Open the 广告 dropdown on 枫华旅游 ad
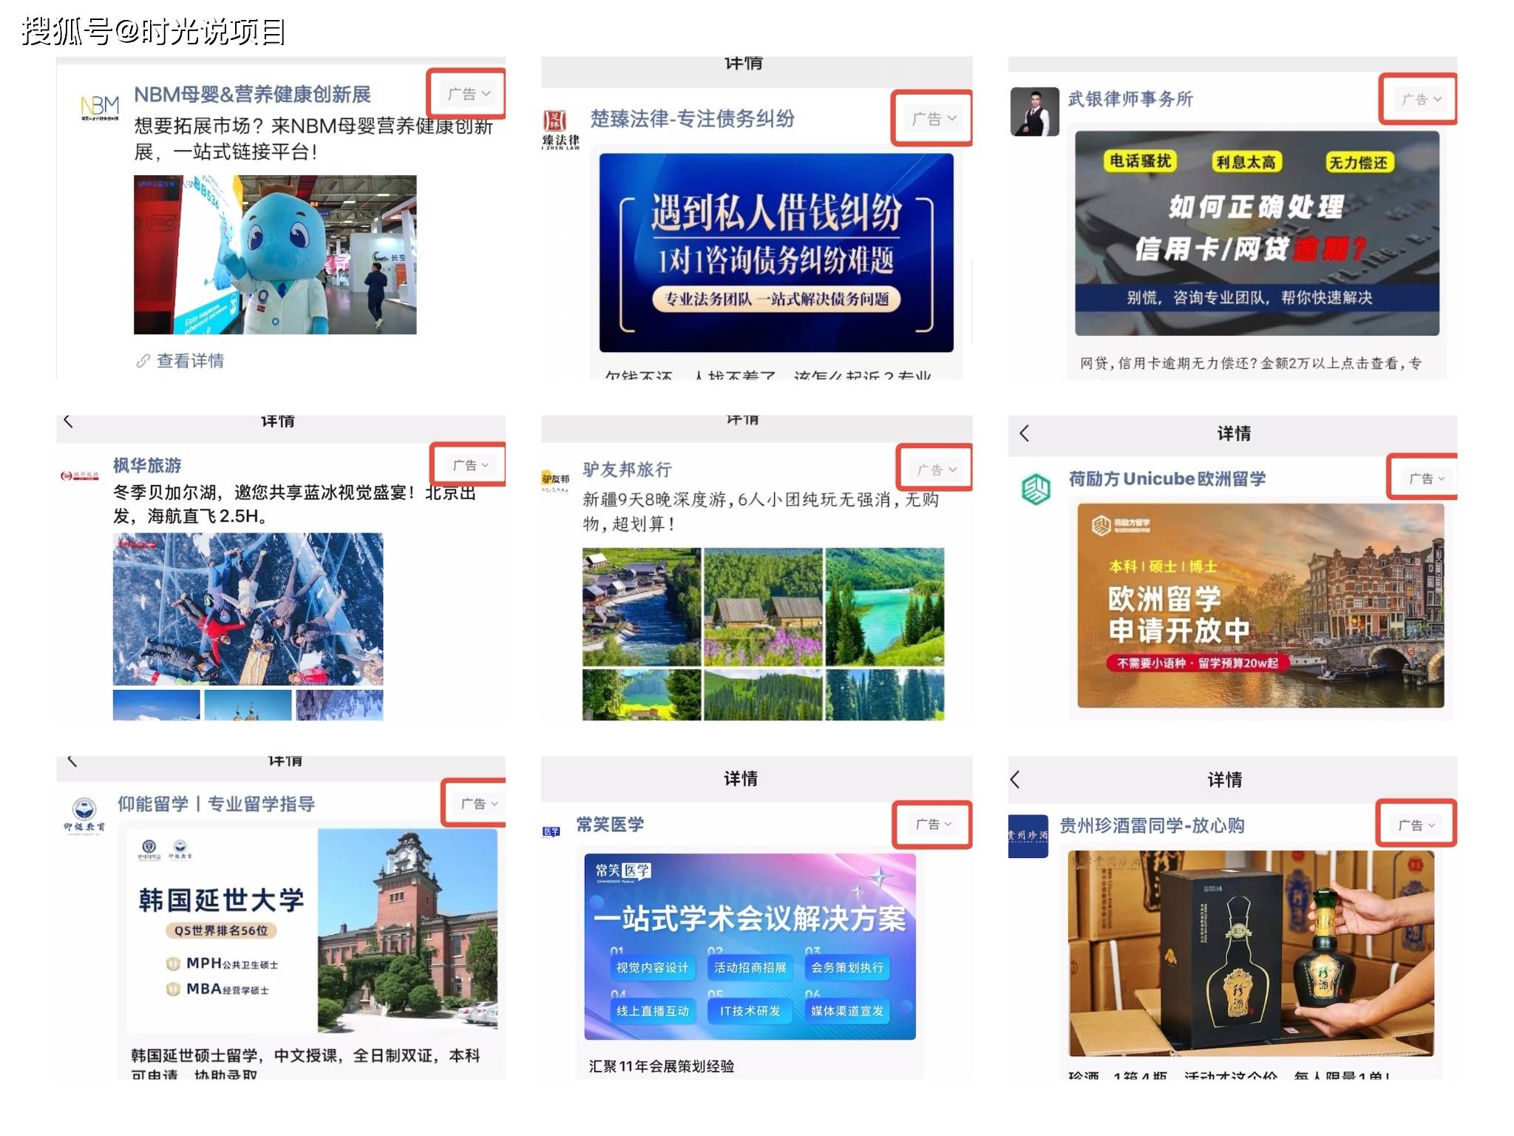 pyautogui.click(x=471, y=465)
